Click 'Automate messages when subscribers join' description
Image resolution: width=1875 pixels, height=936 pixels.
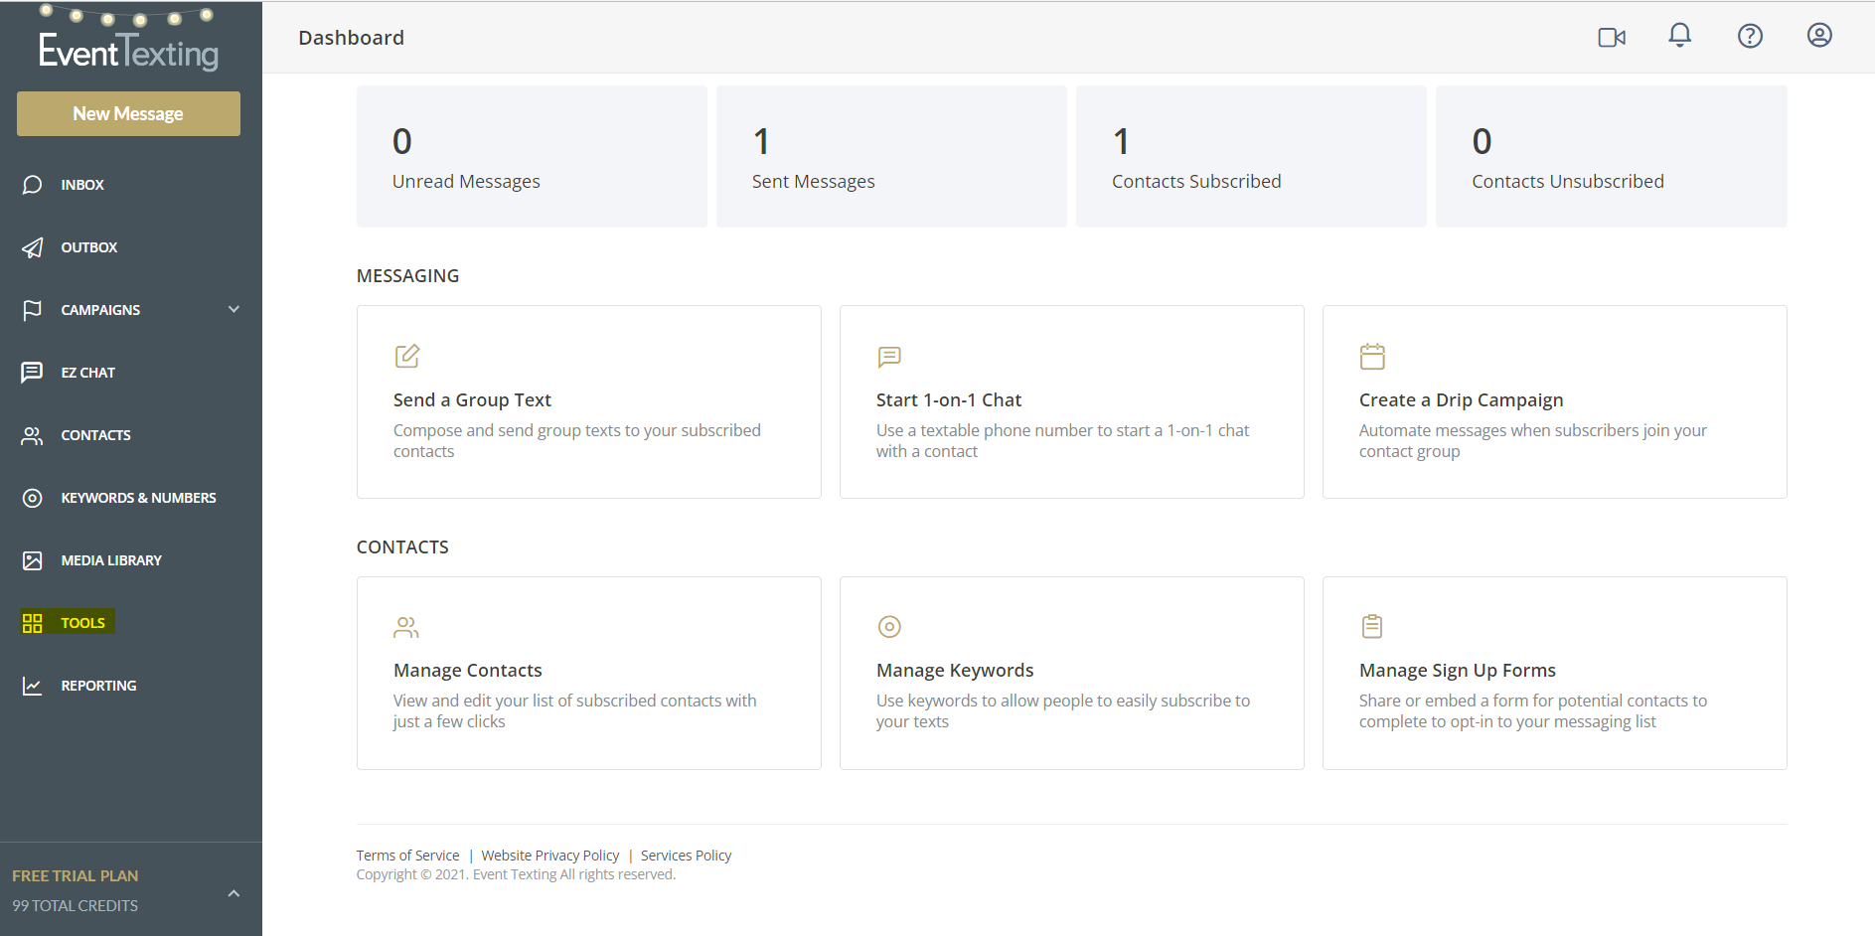(x=1533, y=440)
